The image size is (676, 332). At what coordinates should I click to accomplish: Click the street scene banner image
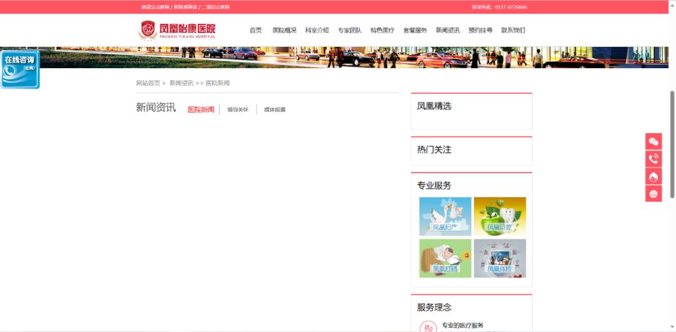coord(334,58)
